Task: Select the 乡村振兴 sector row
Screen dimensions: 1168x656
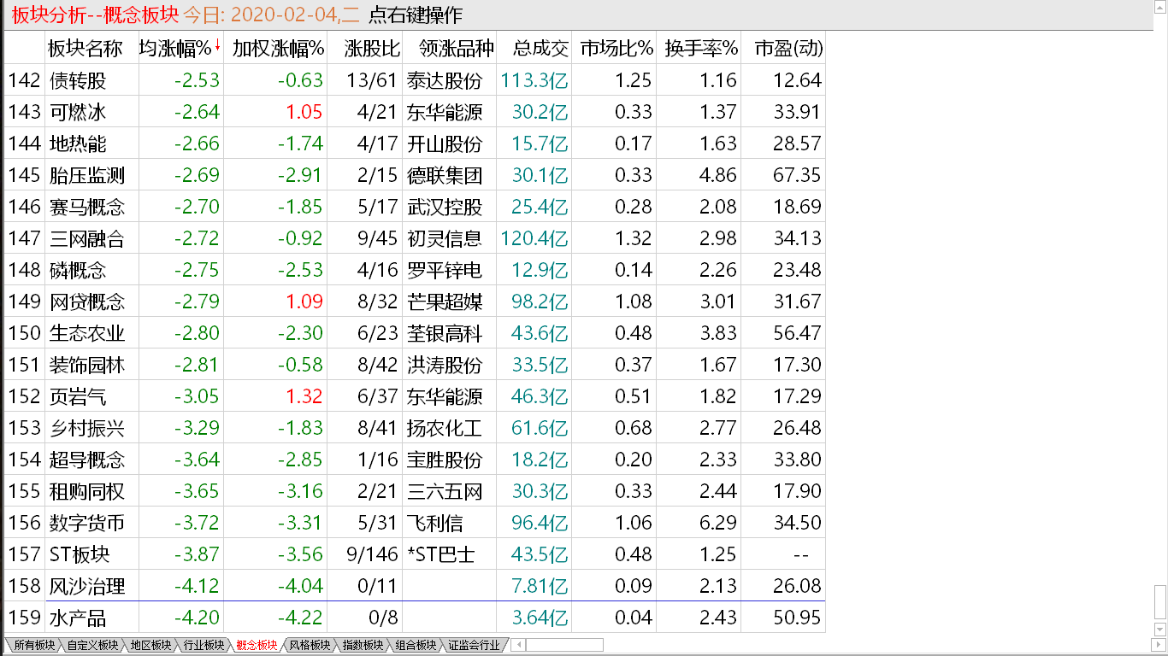Action: tap(415, 428)
